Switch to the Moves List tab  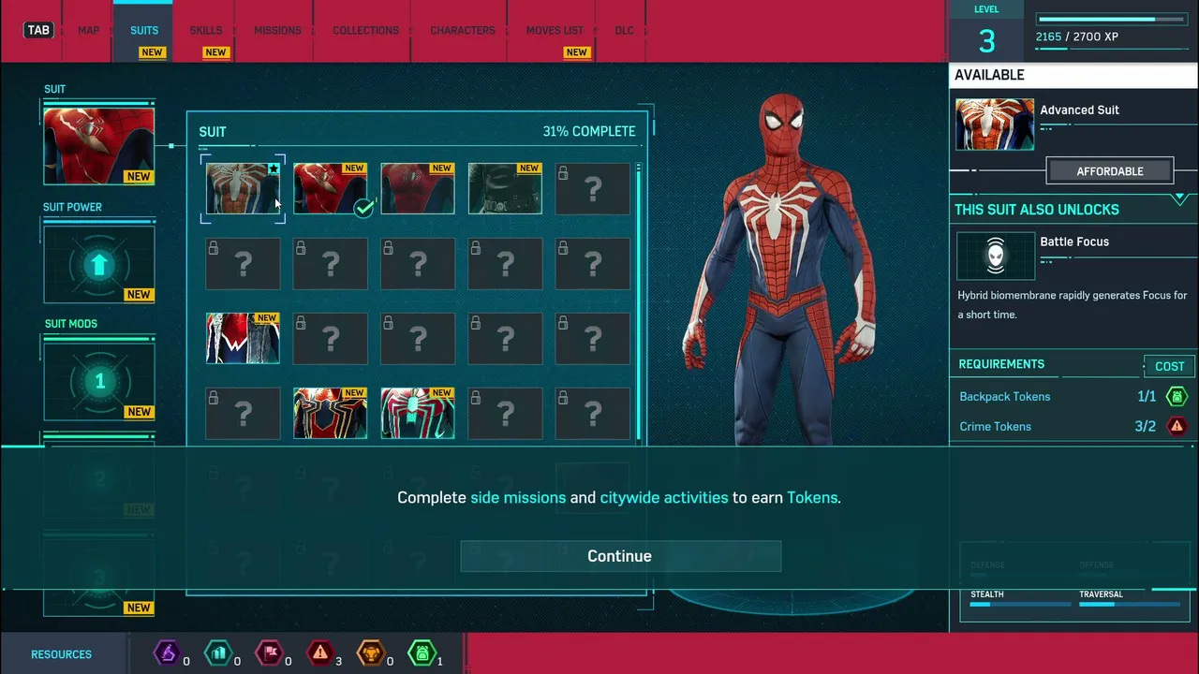point(555,30)
